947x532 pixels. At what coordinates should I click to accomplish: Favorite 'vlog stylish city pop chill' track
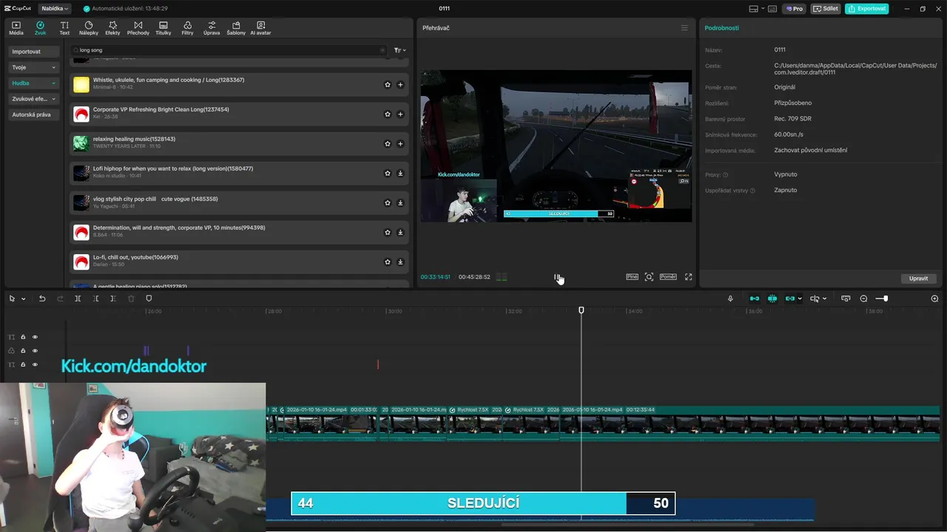click(387, 203)
